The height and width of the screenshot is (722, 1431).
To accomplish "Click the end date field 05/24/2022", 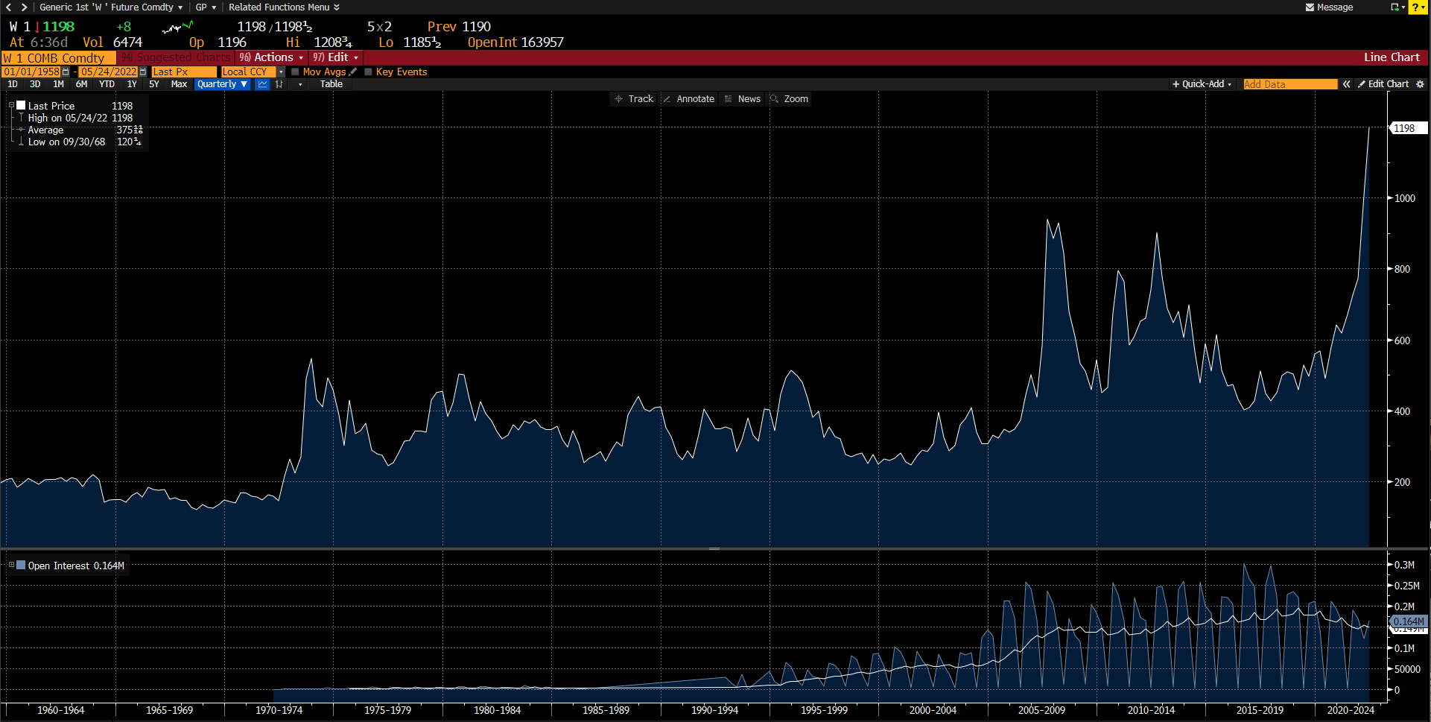I will 109,72.
